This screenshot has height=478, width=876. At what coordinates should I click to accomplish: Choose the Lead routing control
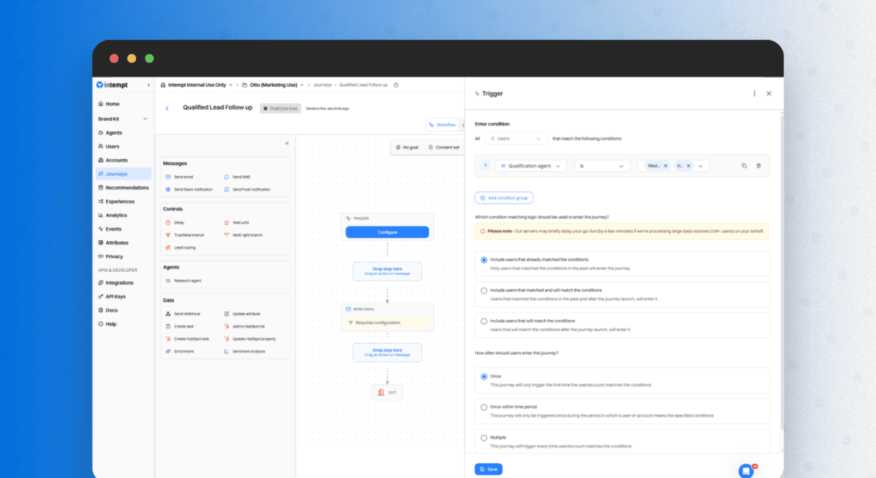(181, 247)
